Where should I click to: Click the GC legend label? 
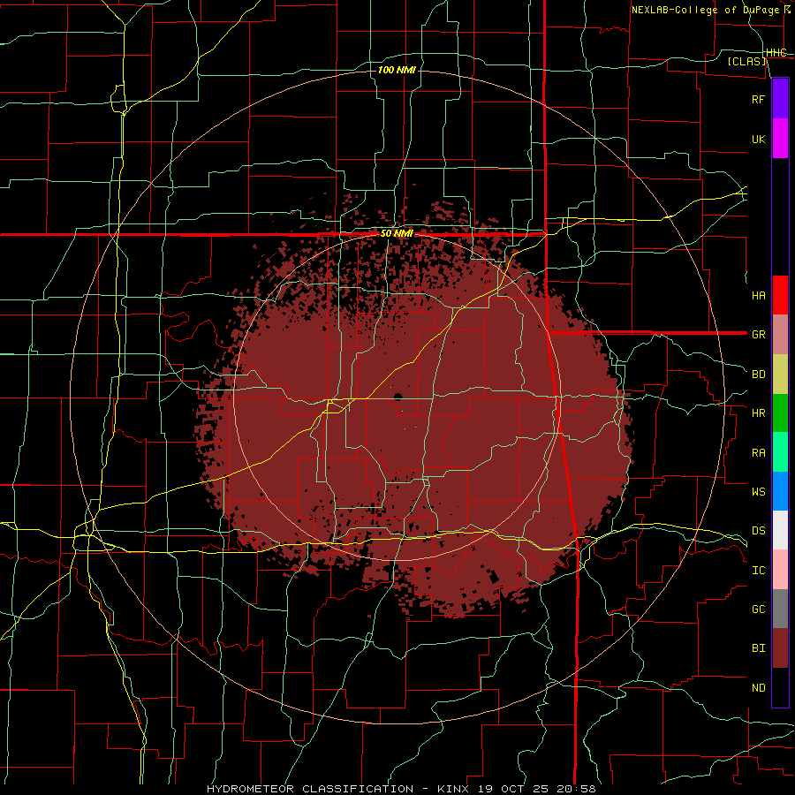pos(758,609)
